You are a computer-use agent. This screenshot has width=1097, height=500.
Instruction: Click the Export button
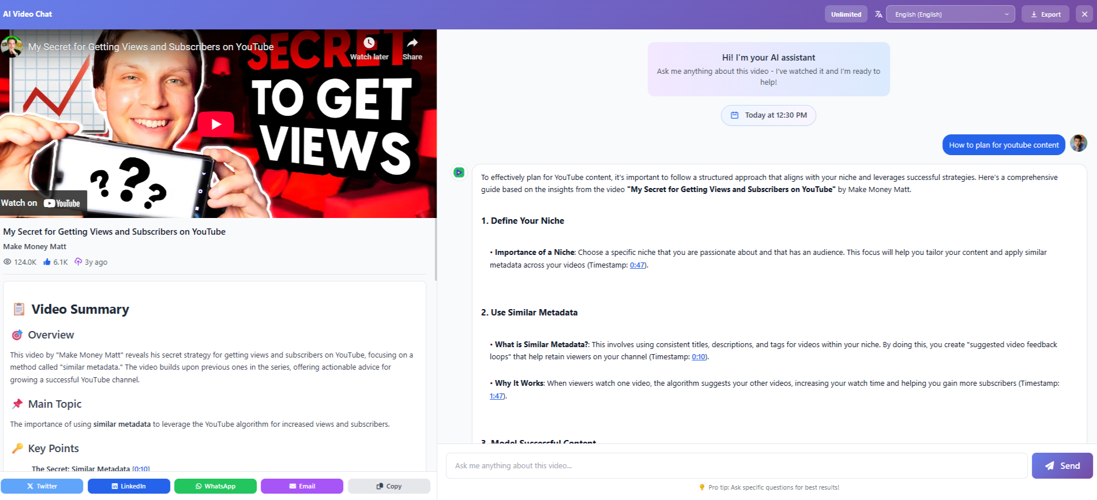pyautogui.click(x=1045, y=14)
